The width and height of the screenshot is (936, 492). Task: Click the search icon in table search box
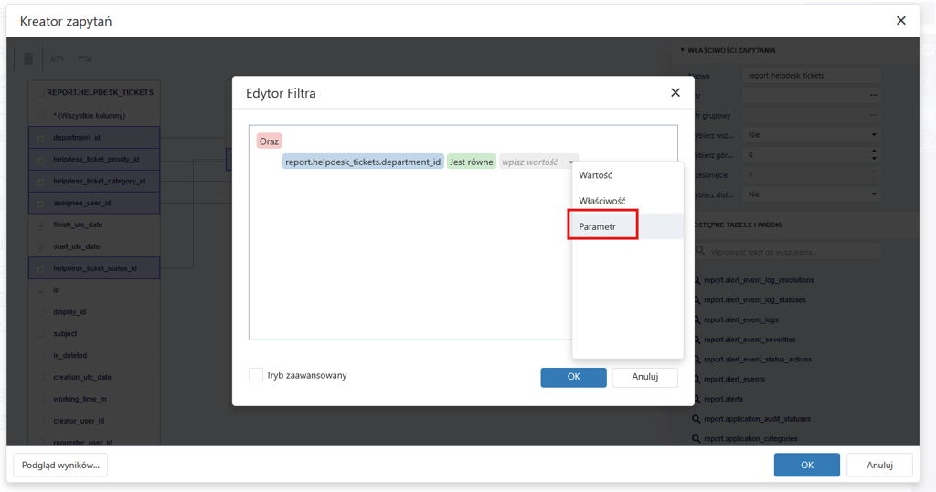point(701,251)
